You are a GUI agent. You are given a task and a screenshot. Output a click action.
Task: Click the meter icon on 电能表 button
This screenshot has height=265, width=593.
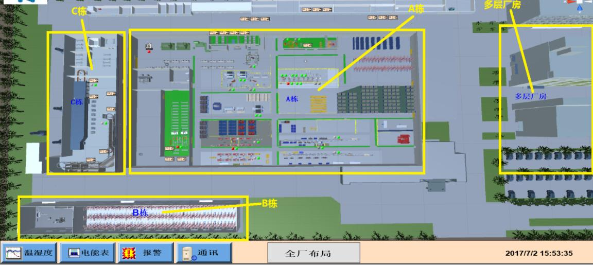[72, 253]
